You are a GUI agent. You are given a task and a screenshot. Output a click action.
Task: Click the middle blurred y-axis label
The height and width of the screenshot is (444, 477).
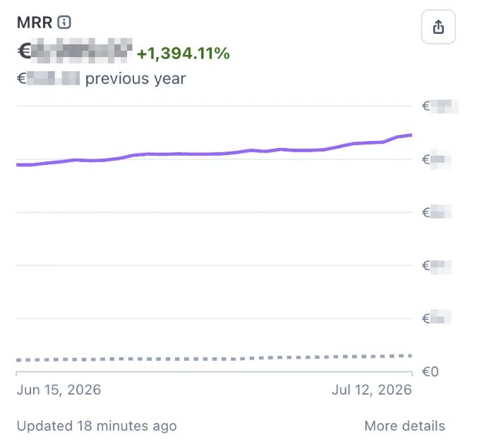pyautogui.click(x=437, y=212)
